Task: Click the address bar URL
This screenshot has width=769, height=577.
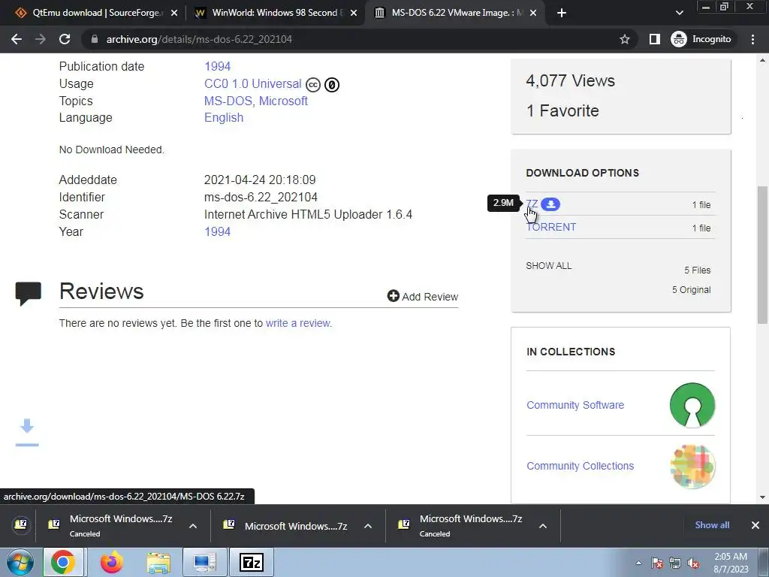Action: click(199, 39)
